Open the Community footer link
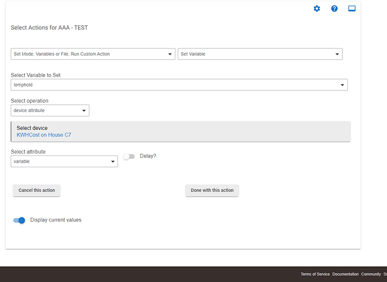 (371, 274)
